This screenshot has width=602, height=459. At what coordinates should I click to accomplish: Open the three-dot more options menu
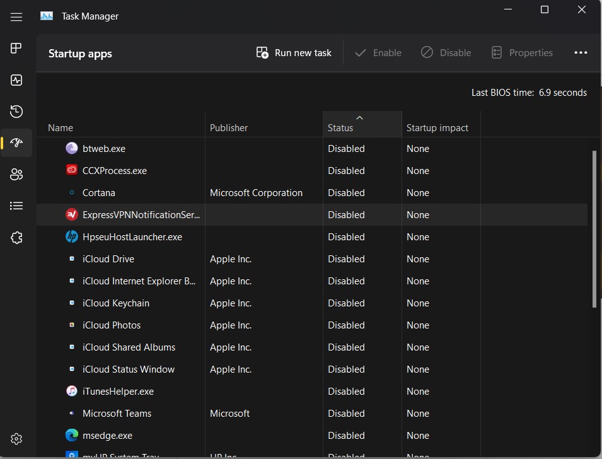581,53
